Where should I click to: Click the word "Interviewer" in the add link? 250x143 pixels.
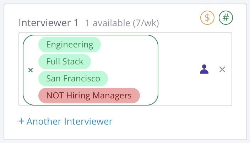pos(88,121)
